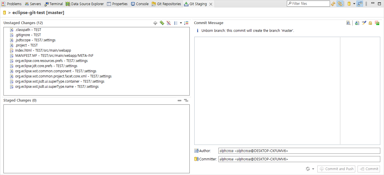Open dropdown arrow next to gear icon
Screen dimensions: 384x175
click(313, 169)
